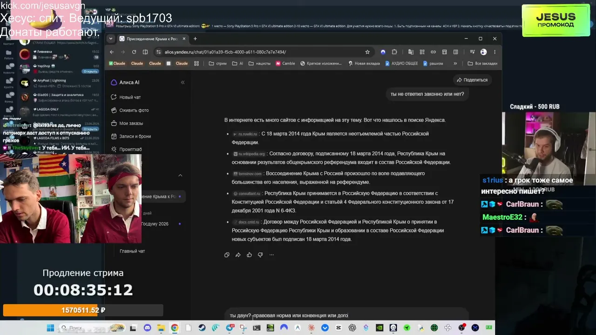Open the first «Claude» bookmark with checkmark icon

[117, 63]
